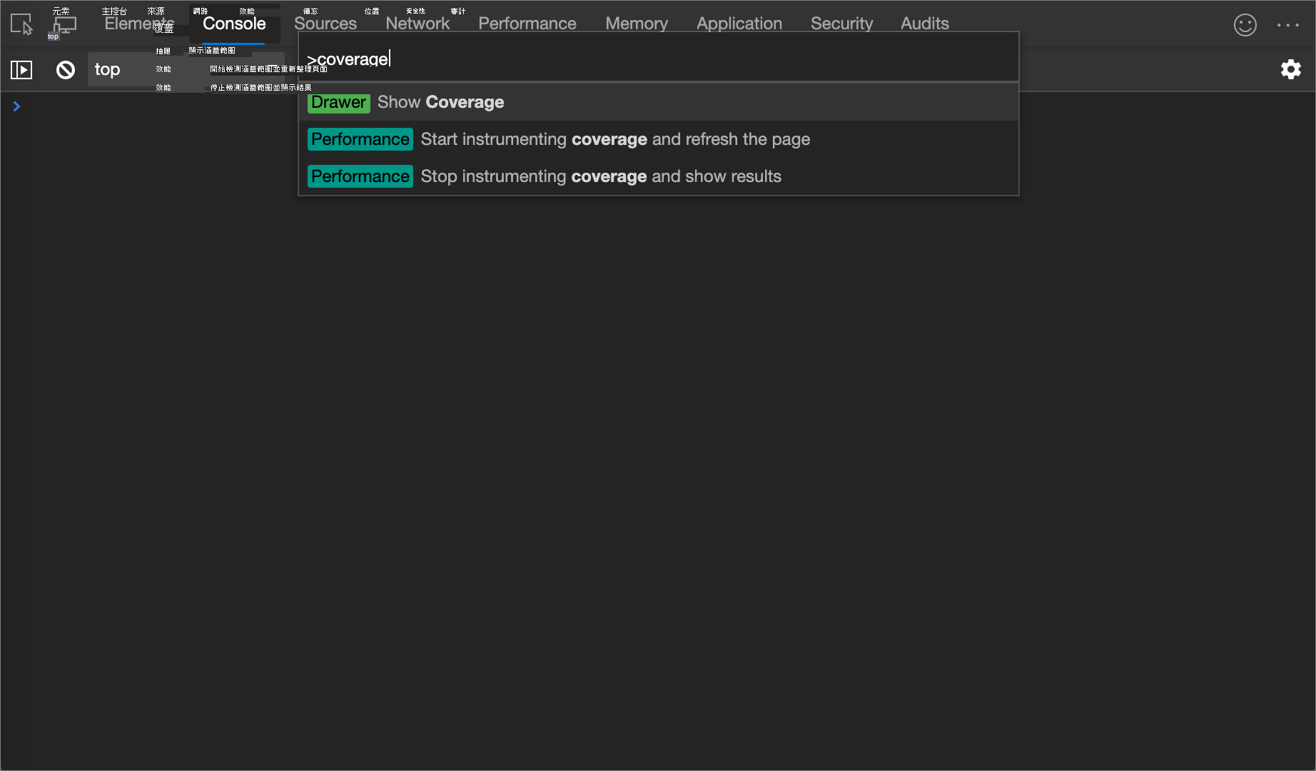
Task: Switch to the Sources tab
Action: pos(325,24)
